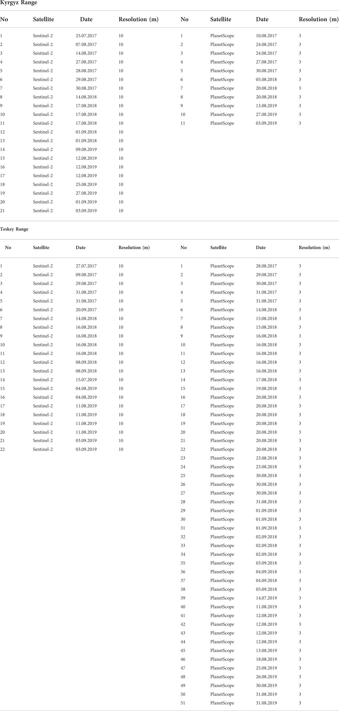This screenshot has height=711, width=339.
Task: Click row number 51 in Teskey PlanetScope table
Action: point(183,703)
